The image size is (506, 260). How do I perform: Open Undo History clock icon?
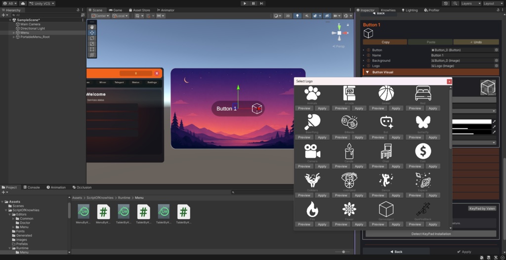[x=446, y=3]
